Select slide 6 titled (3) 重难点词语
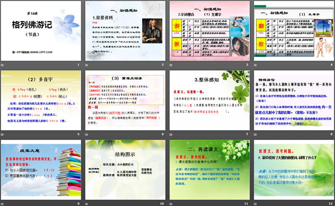The image size is (335, 206). (x=125, y=100)
